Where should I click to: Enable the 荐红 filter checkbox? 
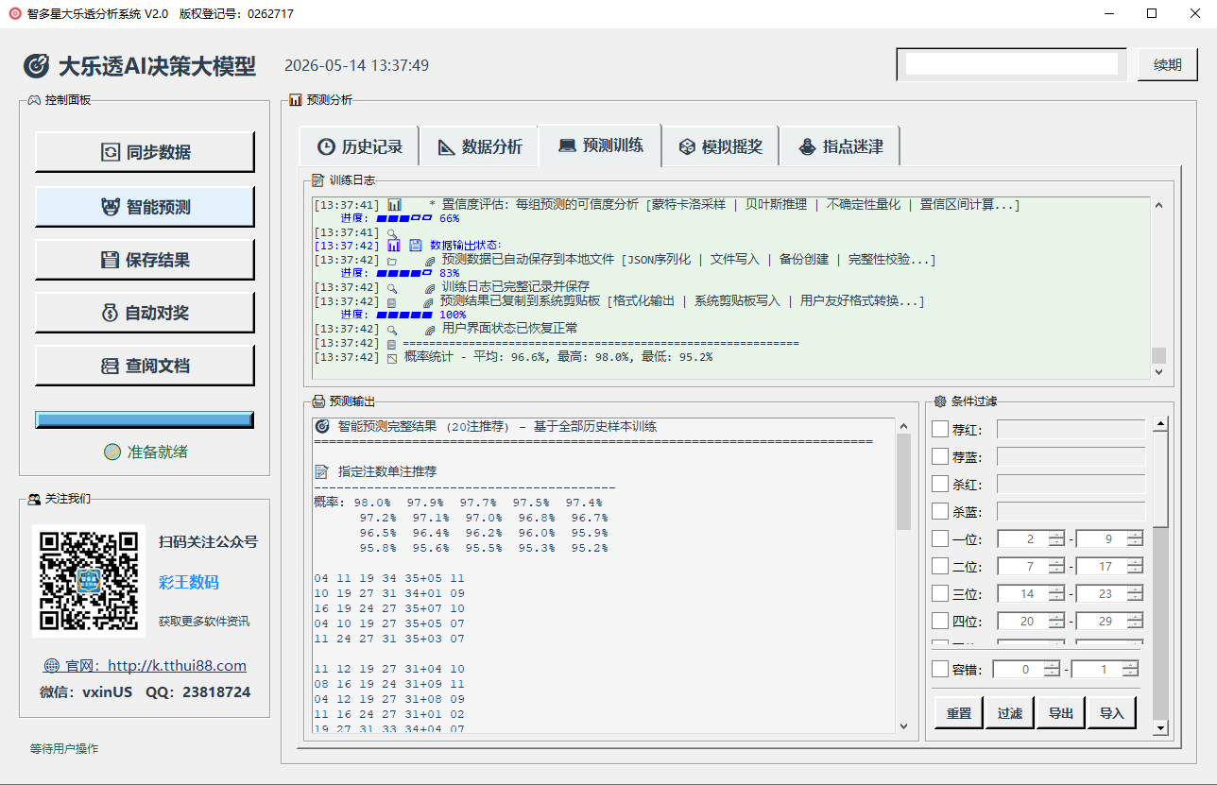tap(940, 429)
